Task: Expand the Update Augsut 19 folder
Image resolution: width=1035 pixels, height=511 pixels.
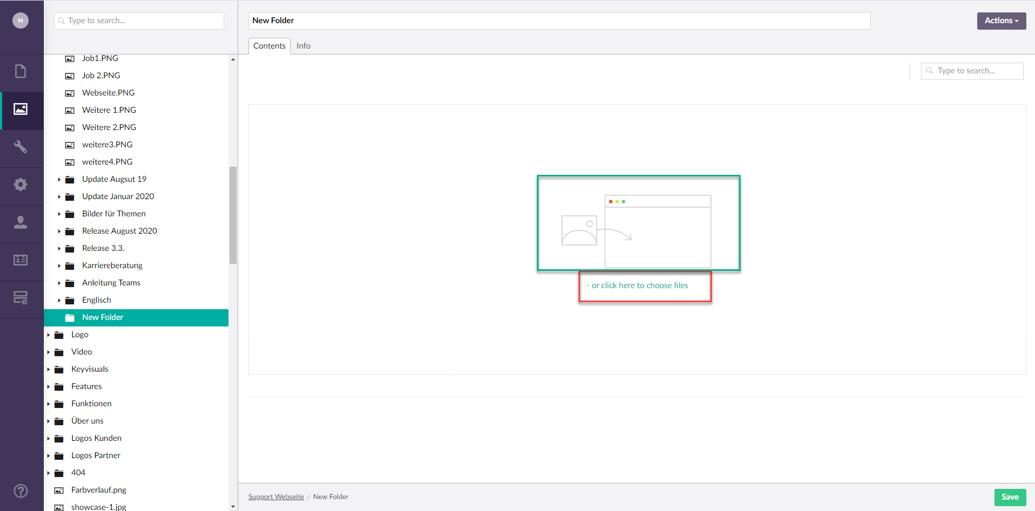Action: point(59,179)
